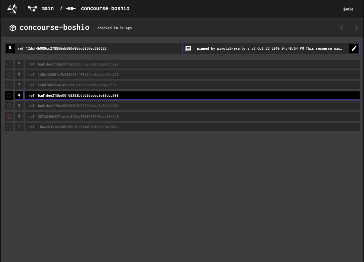
Task: Toggle enabled state of version ending dcc999
Action: click(x=9, y=64)
